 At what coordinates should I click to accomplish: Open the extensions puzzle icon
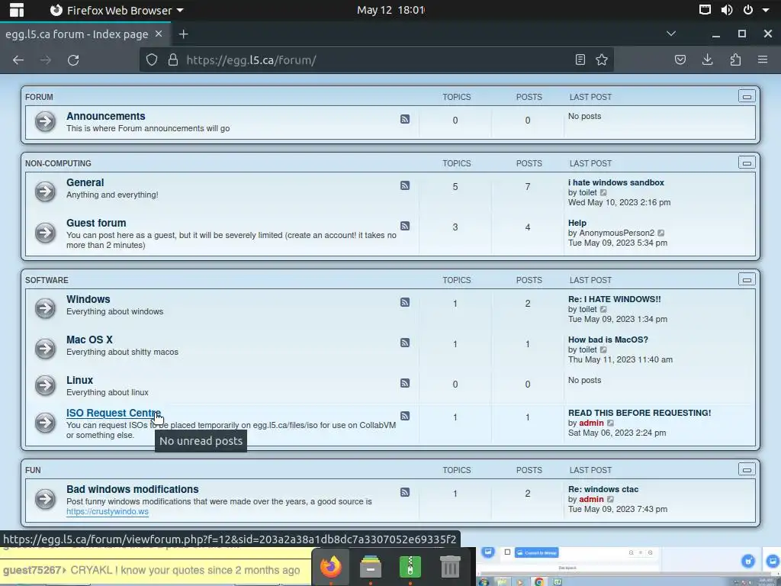[735, 60]
